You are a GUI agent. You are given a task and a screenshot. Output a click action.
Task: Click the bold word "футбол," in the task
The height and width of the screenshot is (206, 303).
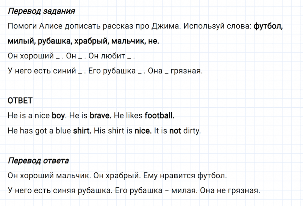tap(269, 27)
